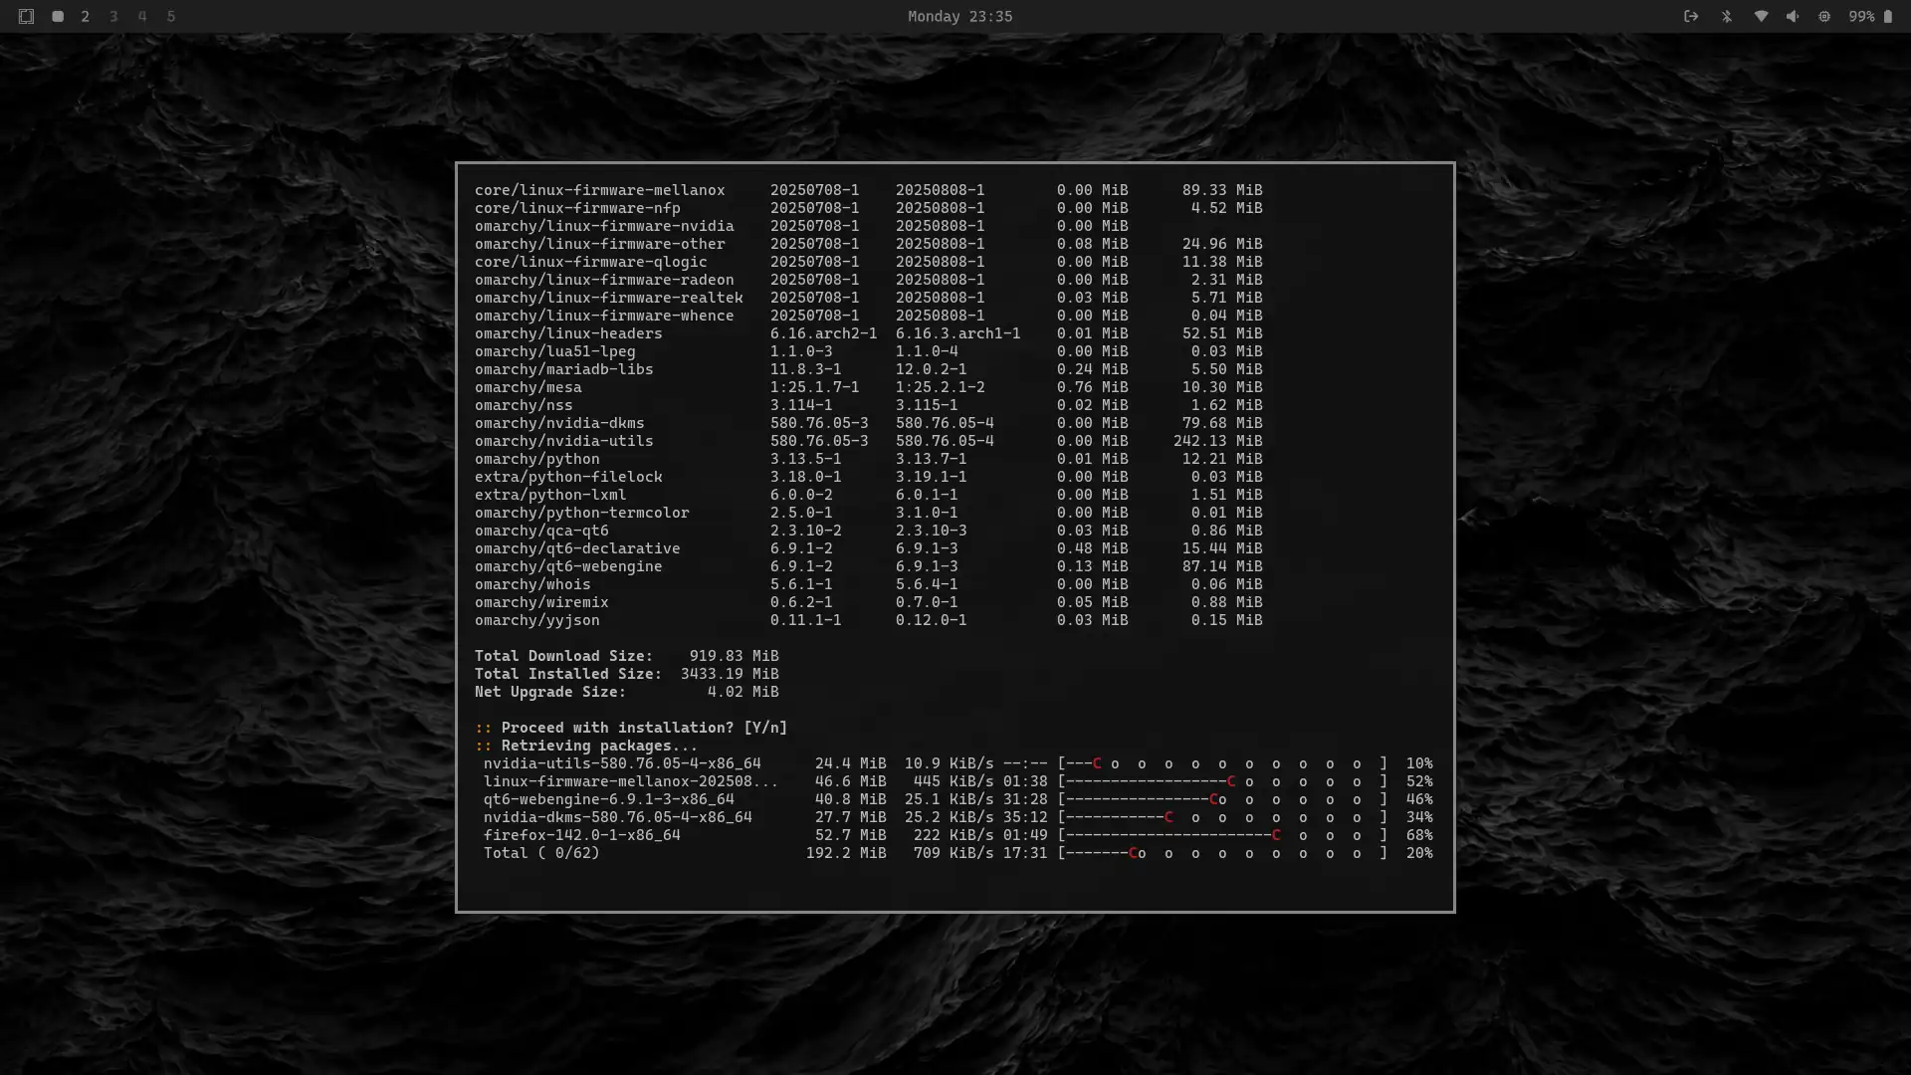The image size is (1911, 1075).
Task: Select 'extra/python-filelock' package name
Action: click(568, 477)
